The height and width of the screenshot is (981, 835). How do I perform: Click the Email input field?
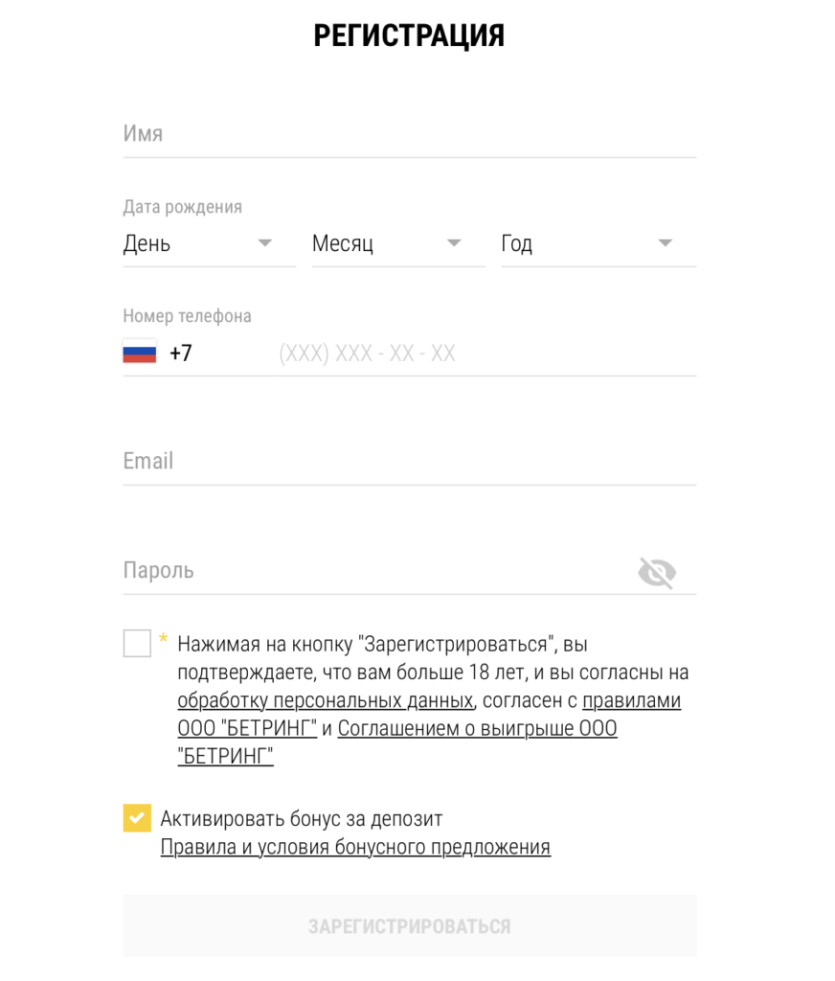[x=383, y=461]
